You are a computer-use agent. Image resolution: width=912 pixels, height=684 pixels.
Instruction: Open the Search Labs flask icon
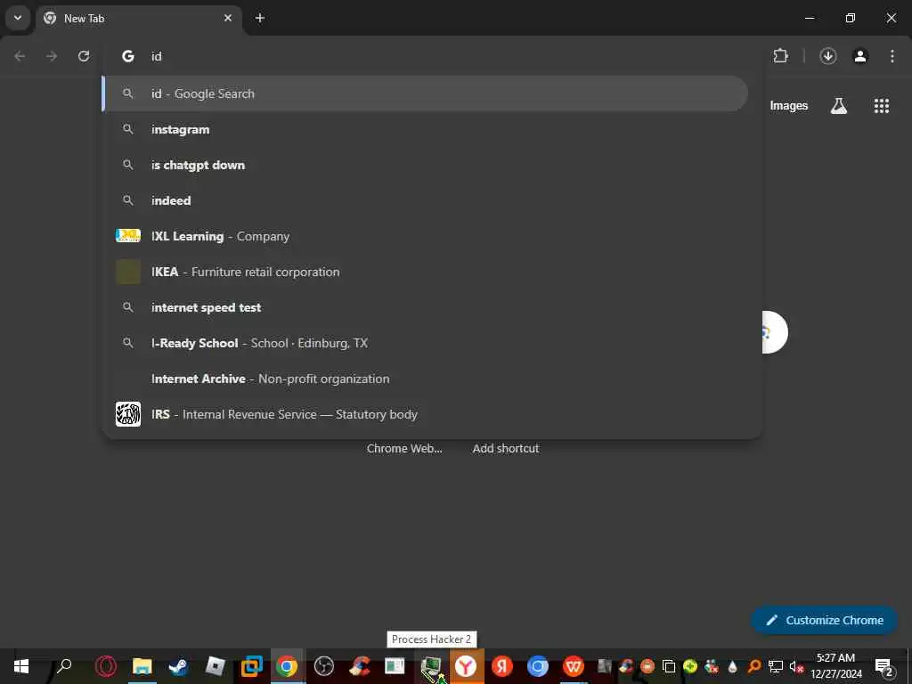point(839,106)
